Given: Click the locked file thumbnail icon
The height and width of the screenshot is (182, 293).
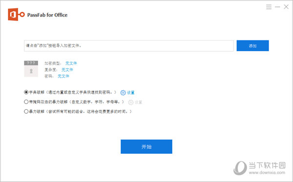Looking at the screenshot, I should coord(31,69).
